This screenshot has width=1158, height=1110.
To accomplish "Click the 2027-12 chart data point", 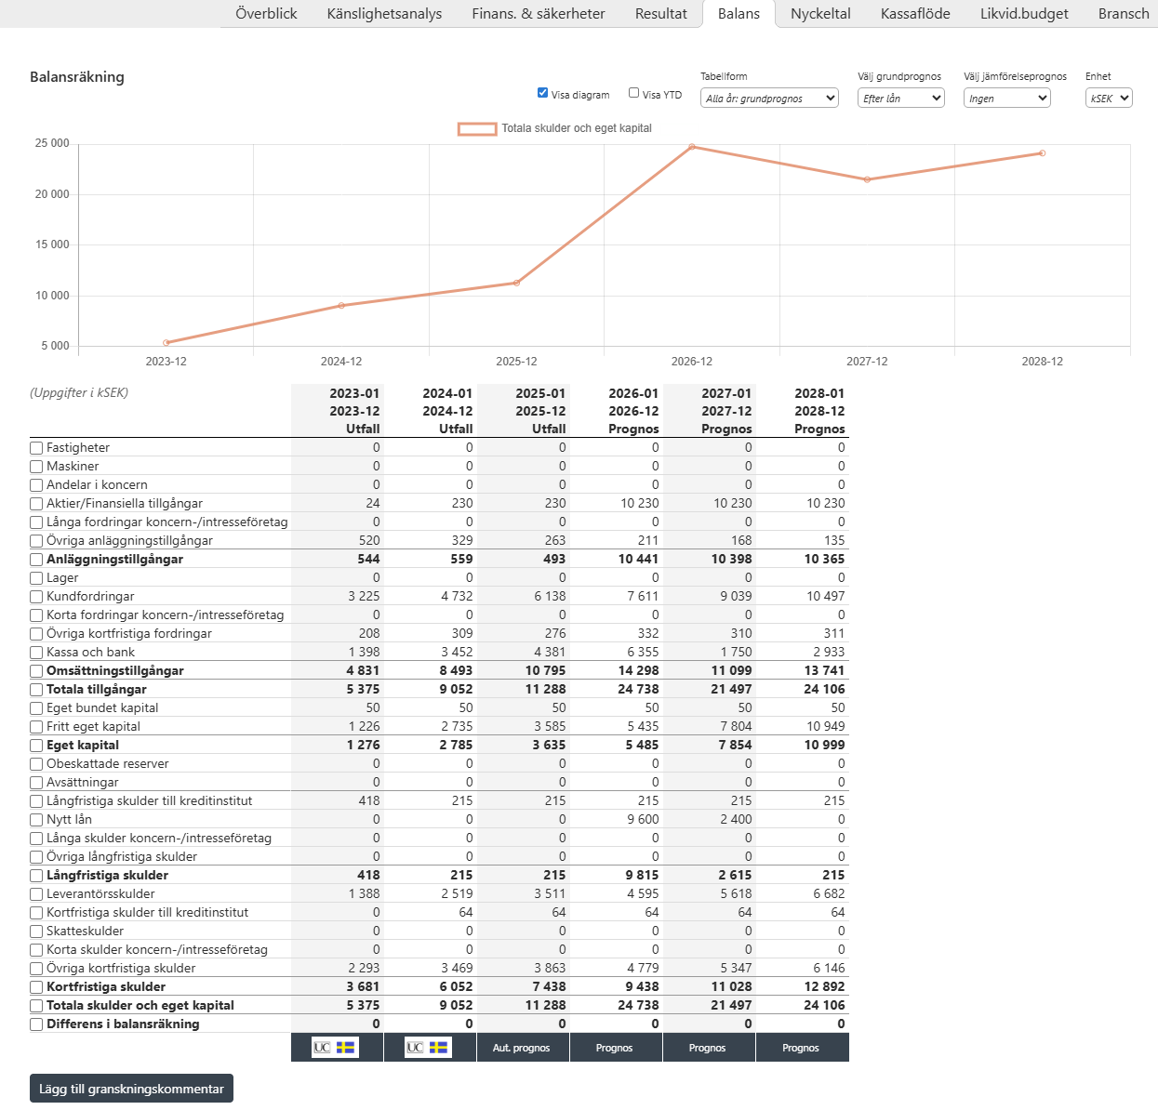I will point(867,179).
